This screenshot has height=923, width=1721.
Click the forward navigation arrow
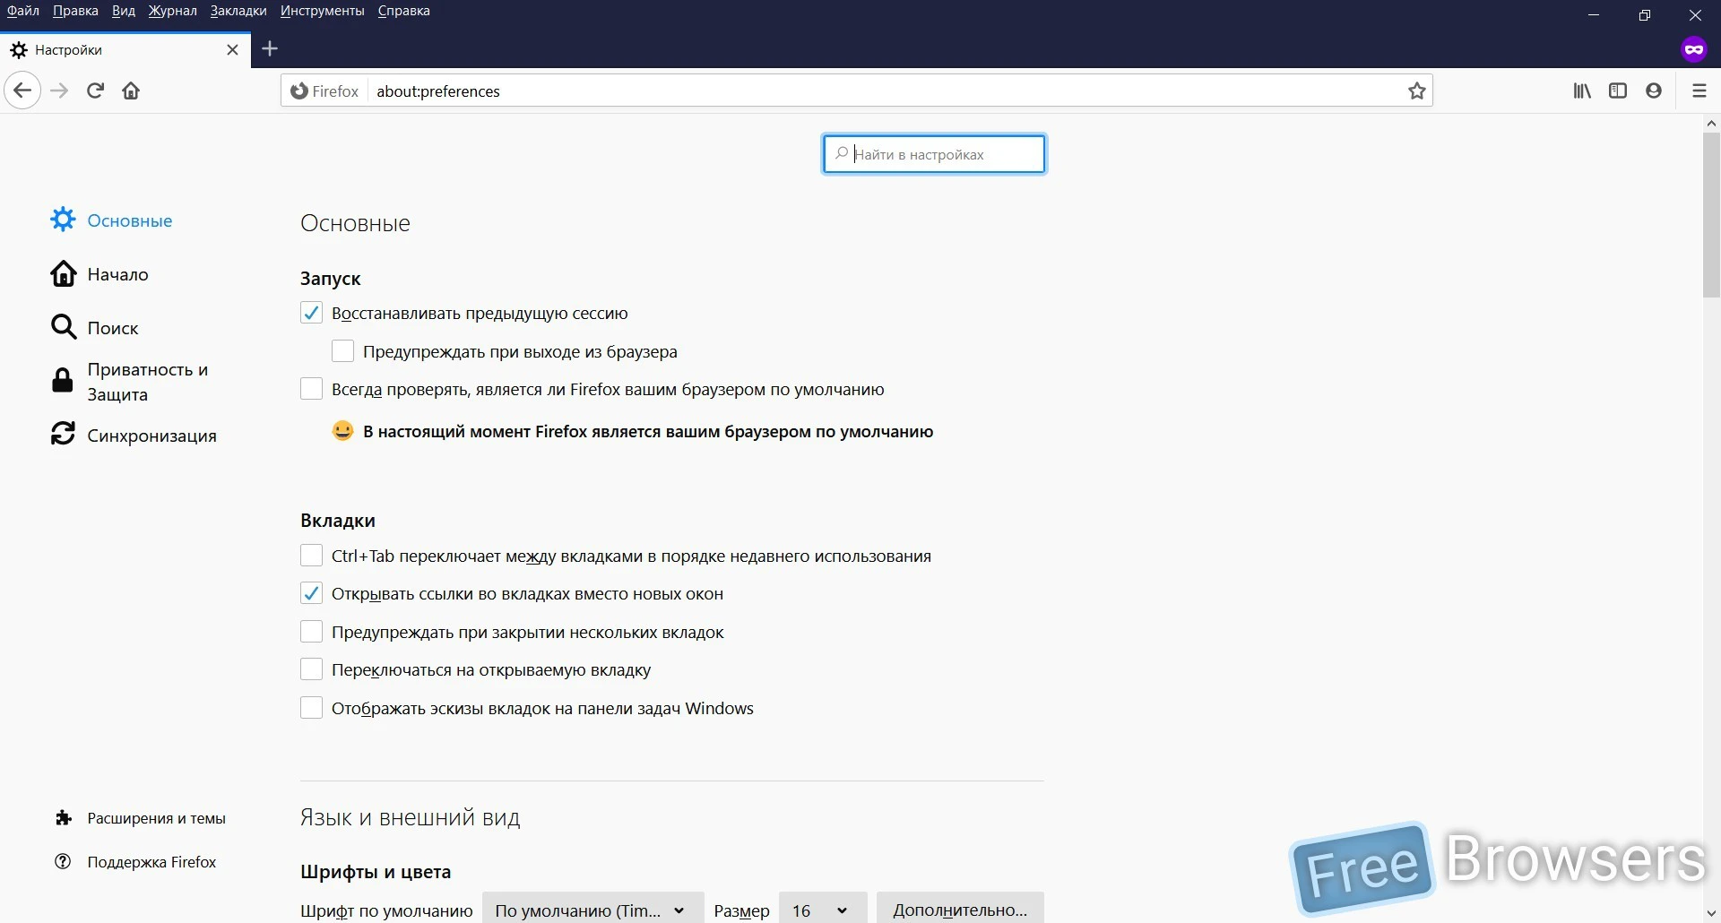(x=59, y=91)
